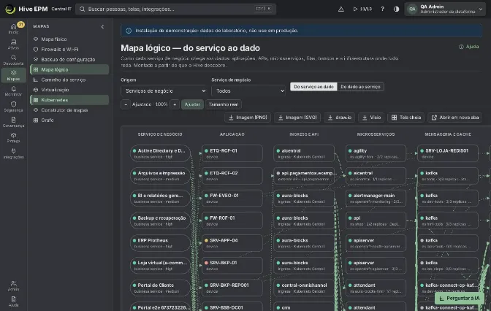Click the Ajustar fit button
The height and width of the screenshot is (311, 491).
tap(192, 104)
